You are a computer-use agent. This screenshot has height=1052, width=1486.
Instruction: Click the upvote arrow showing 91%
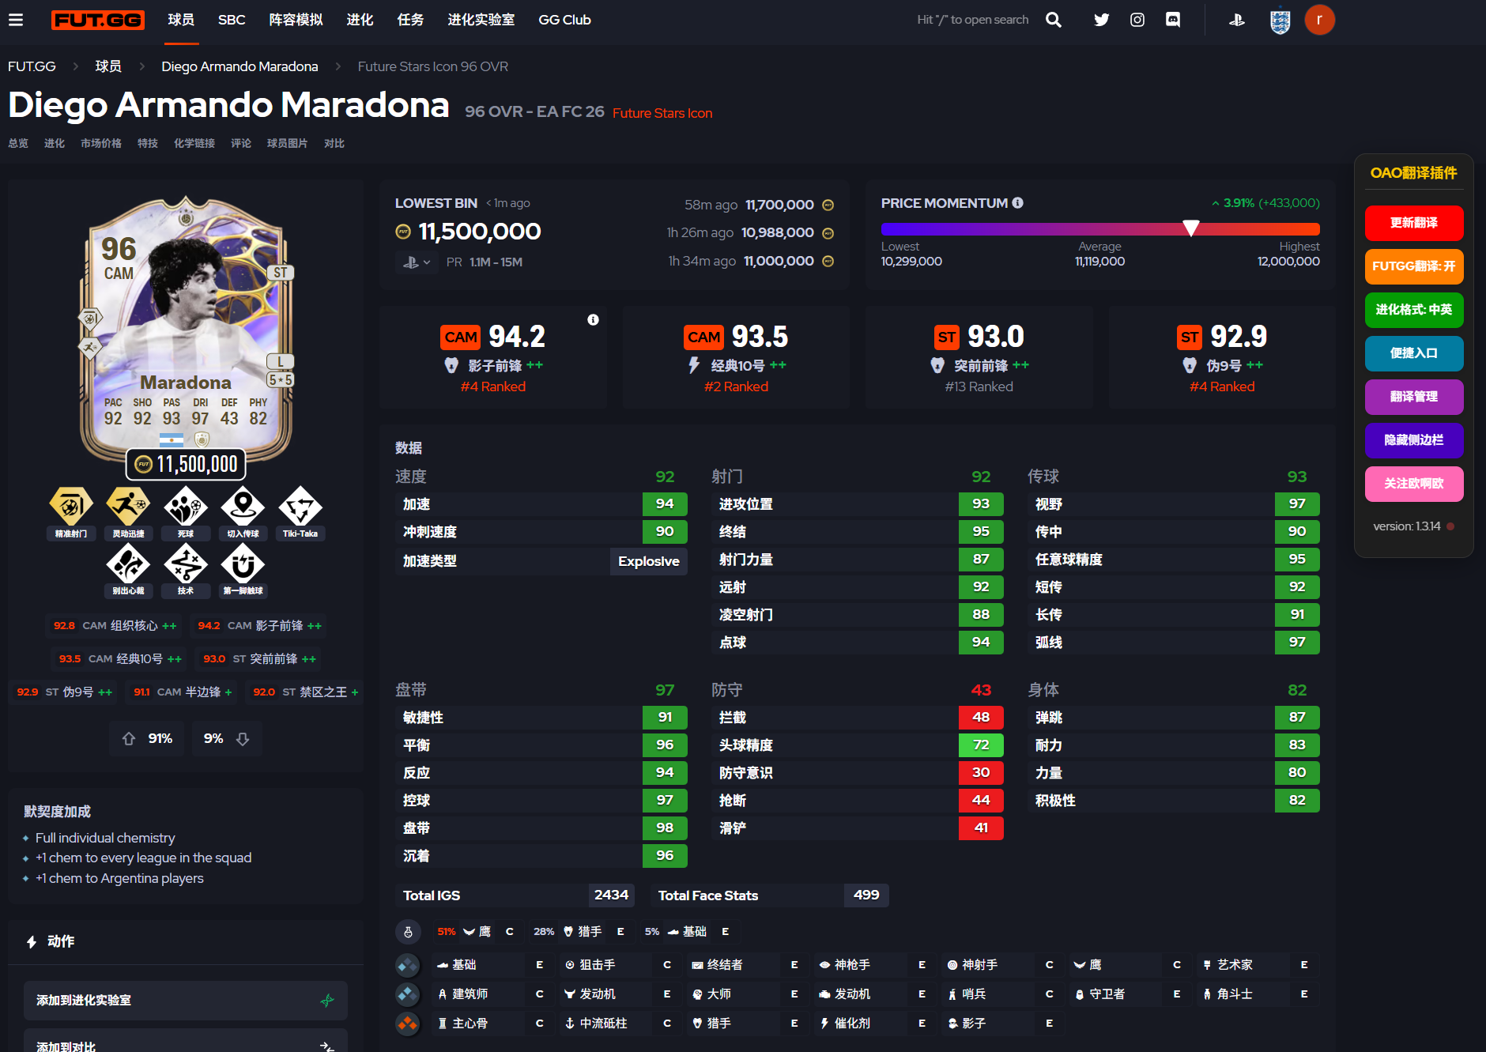click(x=129, y=738)
